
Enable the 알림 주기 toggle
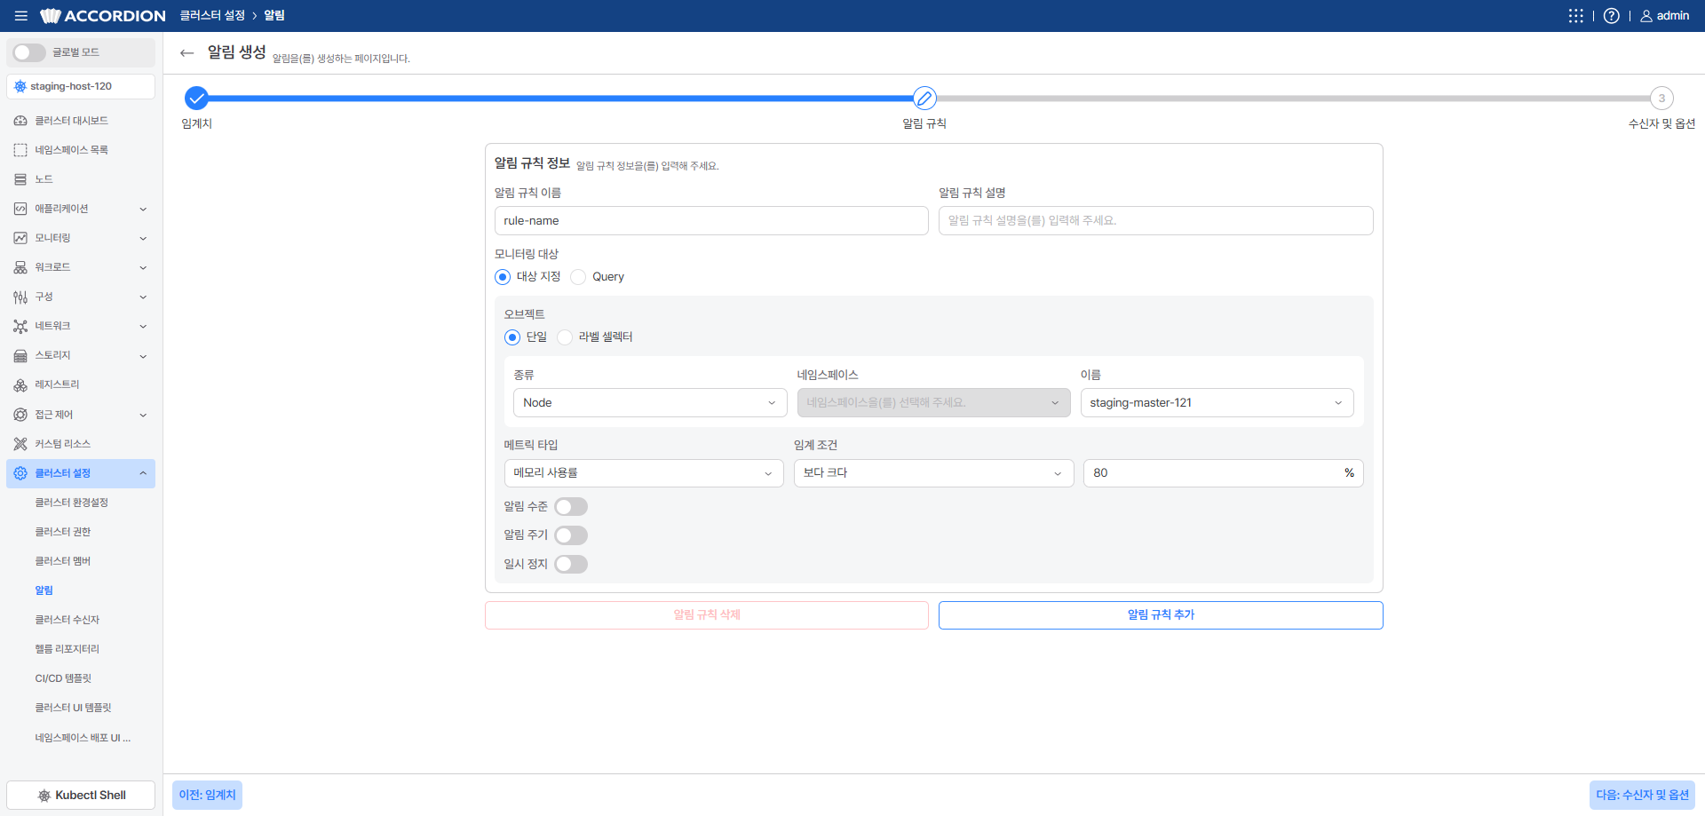(571, 535)
